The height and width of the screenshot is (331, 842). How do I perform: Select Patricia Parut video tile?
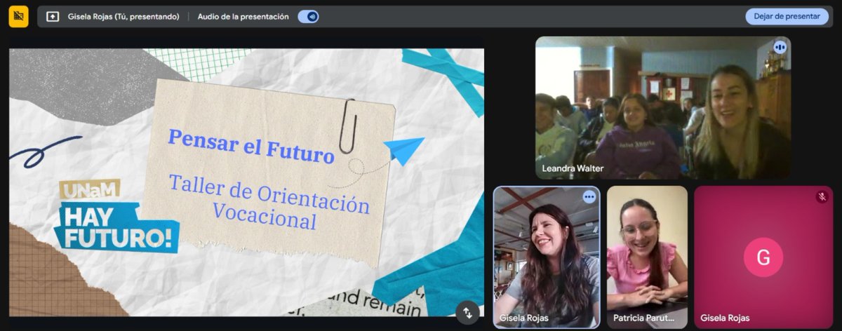pyautogui.click(x=647, y=257)
